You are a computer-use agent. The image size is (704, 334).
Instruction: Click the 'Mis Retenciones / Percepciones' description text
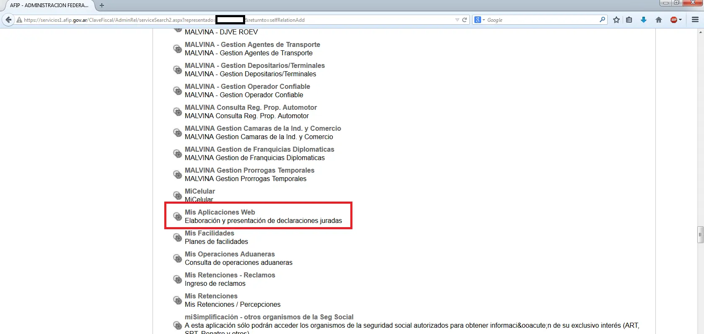233,304
